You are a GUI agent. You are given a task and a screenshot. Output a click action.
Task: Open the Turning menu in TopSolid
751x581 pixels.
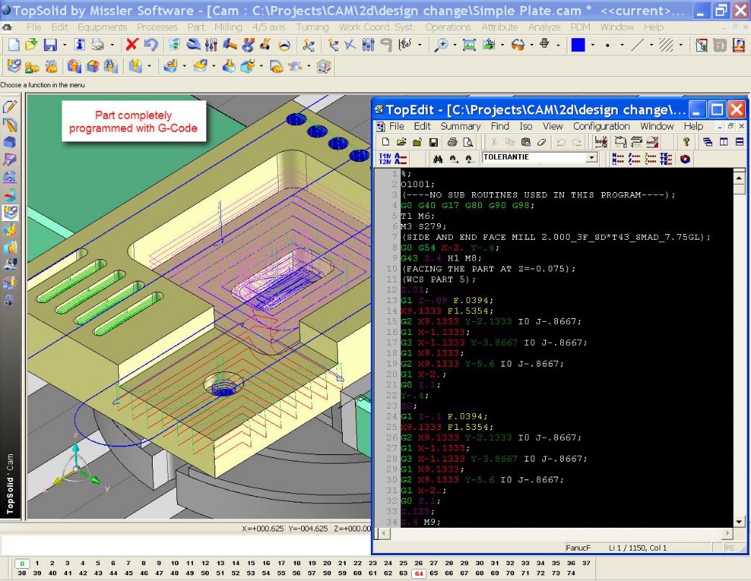click(312, 27)
